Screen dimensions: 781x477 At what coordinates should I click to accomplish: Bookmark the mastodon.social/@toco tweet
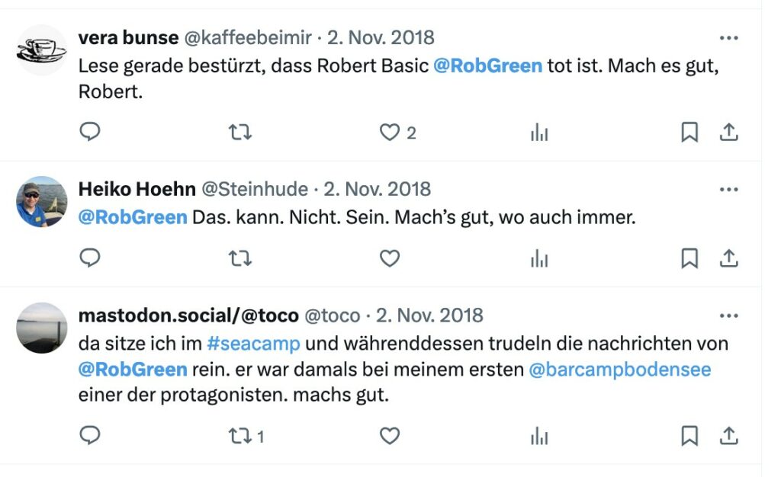689,436
